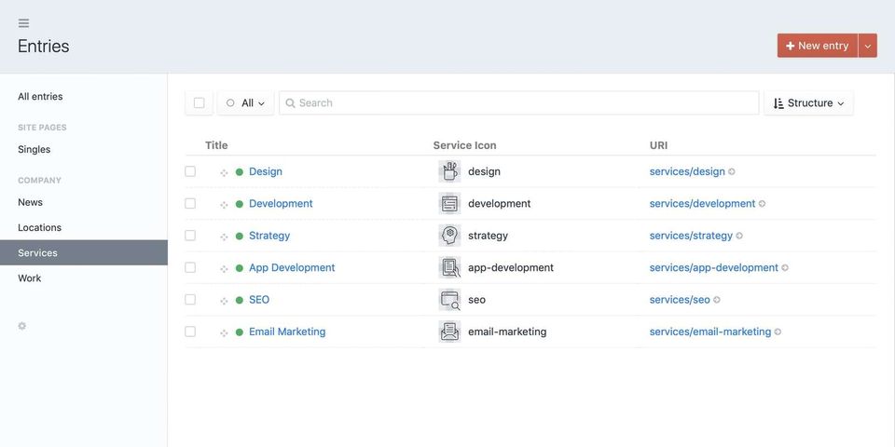895x447 pixels.
Task: Check the Development row checkbox
Action: pos(190,204)
